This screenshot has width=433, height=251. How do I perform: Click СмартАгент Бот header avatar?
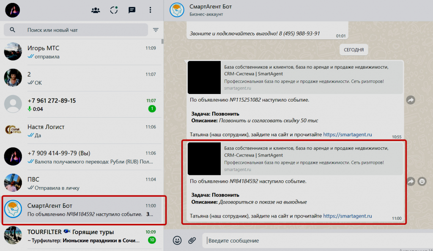pyautogui.click(x=177, y=10)
